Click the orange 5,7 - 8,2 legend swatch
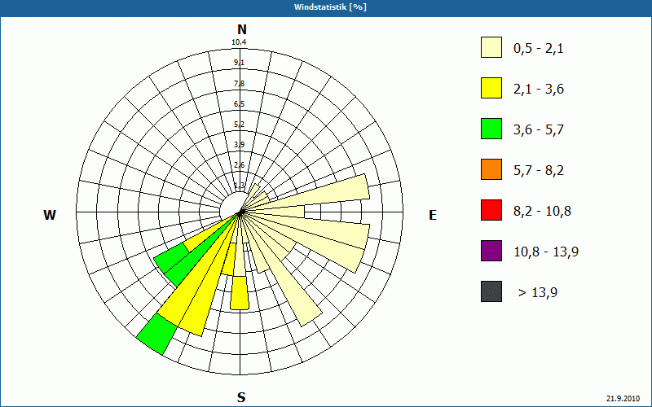 tap(491, 169)
